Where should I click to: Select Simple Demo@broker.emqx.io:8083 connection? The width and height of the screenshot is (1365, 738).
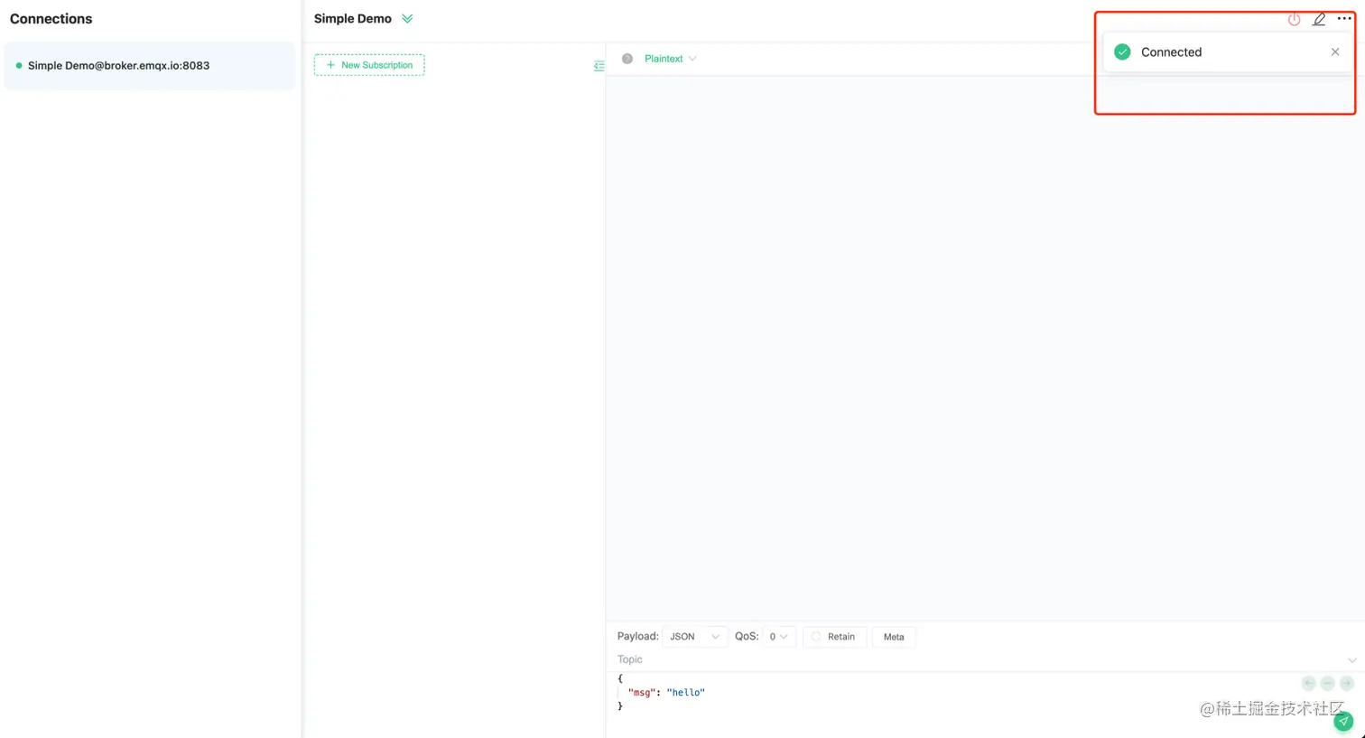(150, 66)
